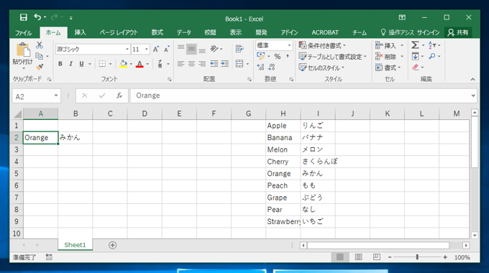This screenshot has height=273, width=489.
Task: Click 操作アシスト tell me box
Action: pos(397,32)
